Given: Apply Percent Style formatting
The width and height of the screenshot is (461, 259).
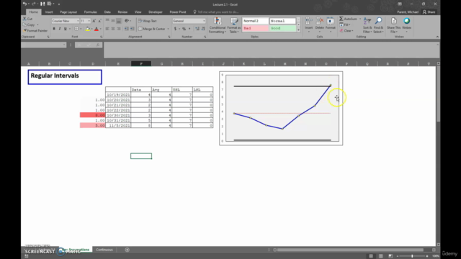Looking at the screenshot, I should tap(184, 29).
